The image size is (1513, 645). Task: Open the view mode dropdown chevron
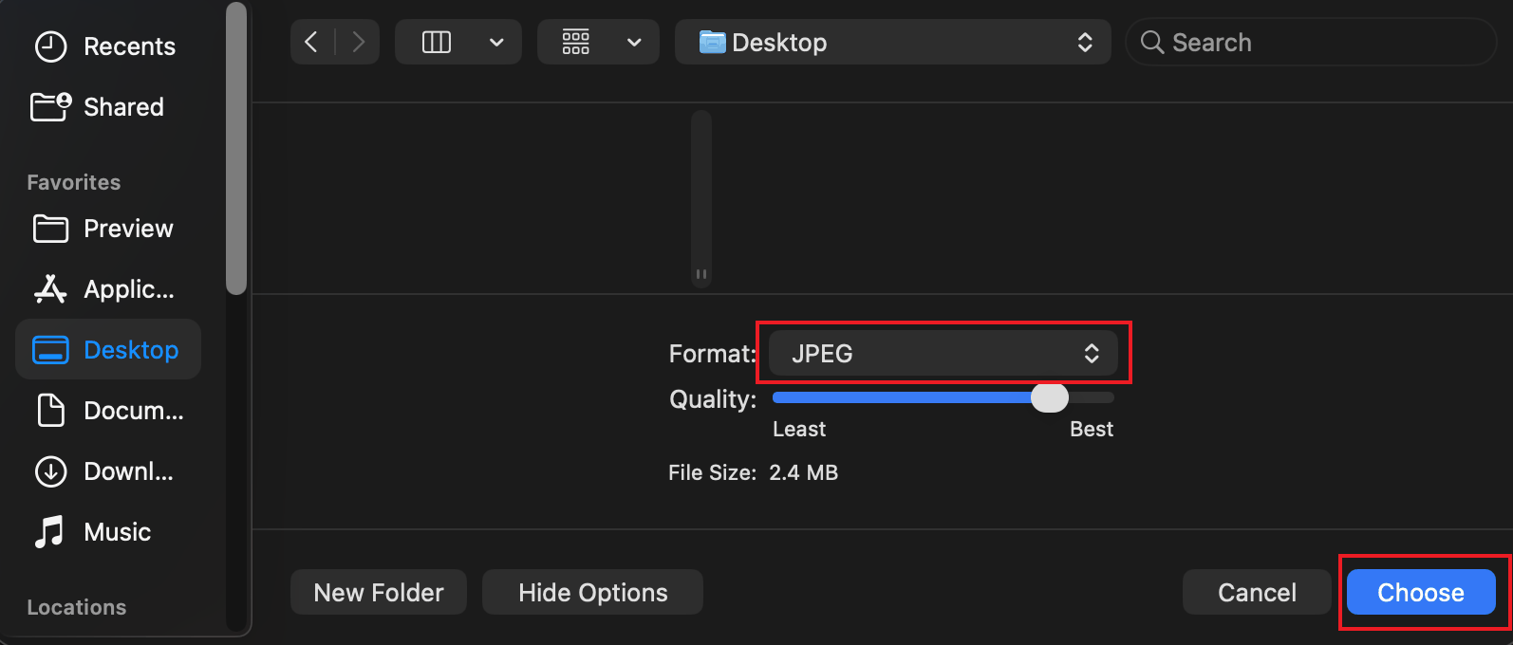click(x=496, y=42)
